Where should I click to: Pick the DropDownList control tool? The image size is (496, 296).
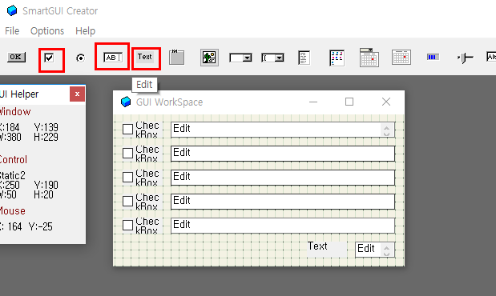(x=240, y=58)
